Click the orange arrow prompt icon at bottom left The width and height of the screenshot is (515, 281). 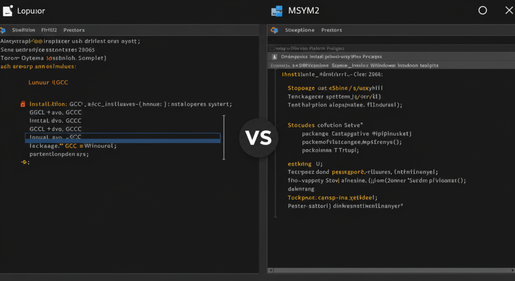(23, 162)
